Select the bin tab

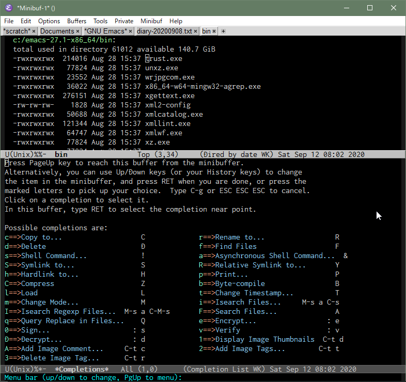207,31
